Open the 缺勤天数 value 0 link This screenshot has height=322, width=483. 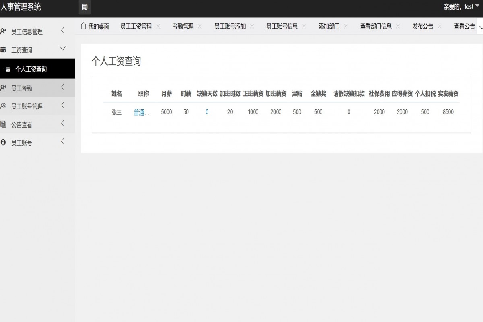[x=207, y=112]
